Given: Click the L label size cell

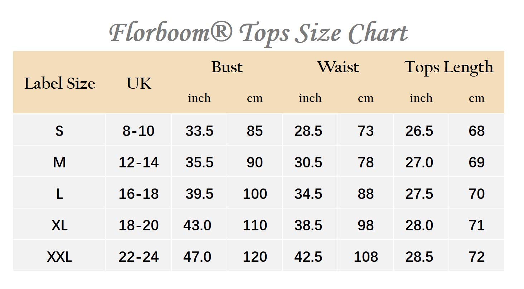Looking at the screenshot, I should [x=59, y=194].
